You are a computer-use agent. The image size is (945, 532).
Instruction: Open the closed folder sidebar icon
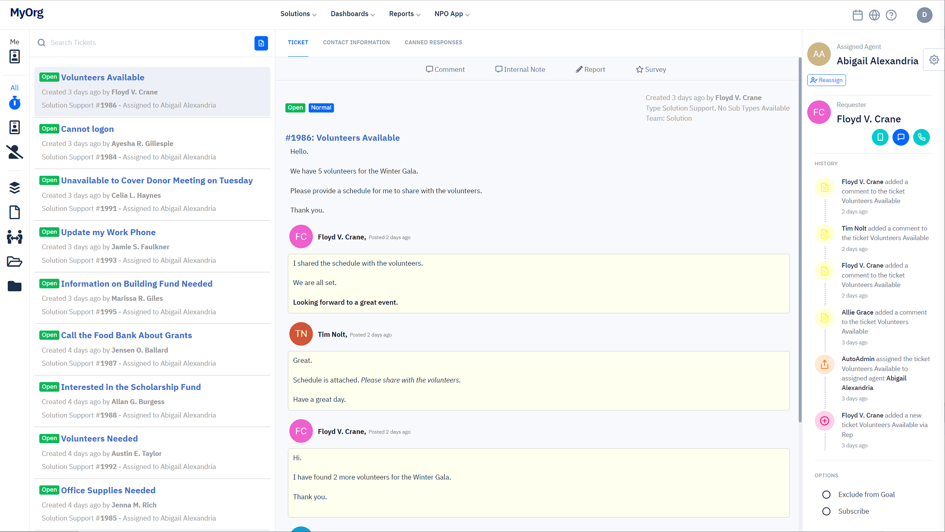(14, 286)
